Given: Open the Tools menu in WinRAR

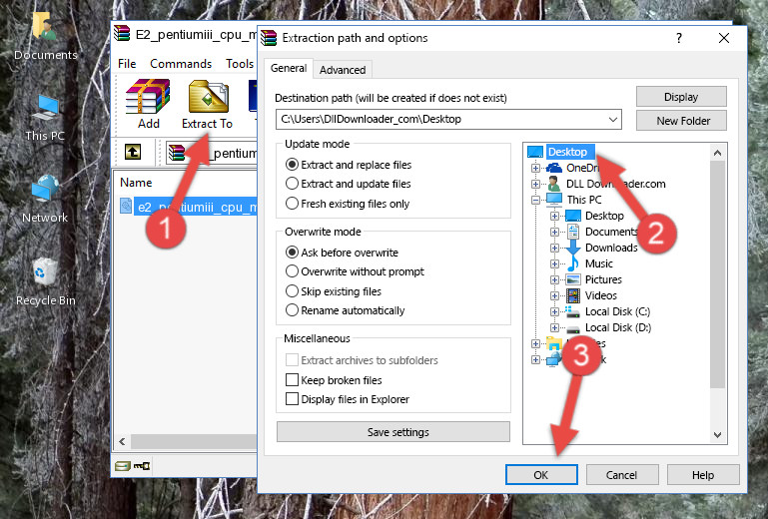Looking at the screenshot, I should 240,64.
